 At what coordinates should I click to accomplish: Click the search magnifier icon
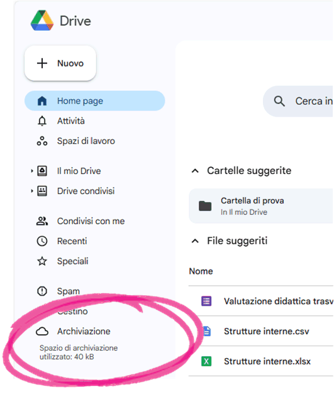click(x=279, y=101)
